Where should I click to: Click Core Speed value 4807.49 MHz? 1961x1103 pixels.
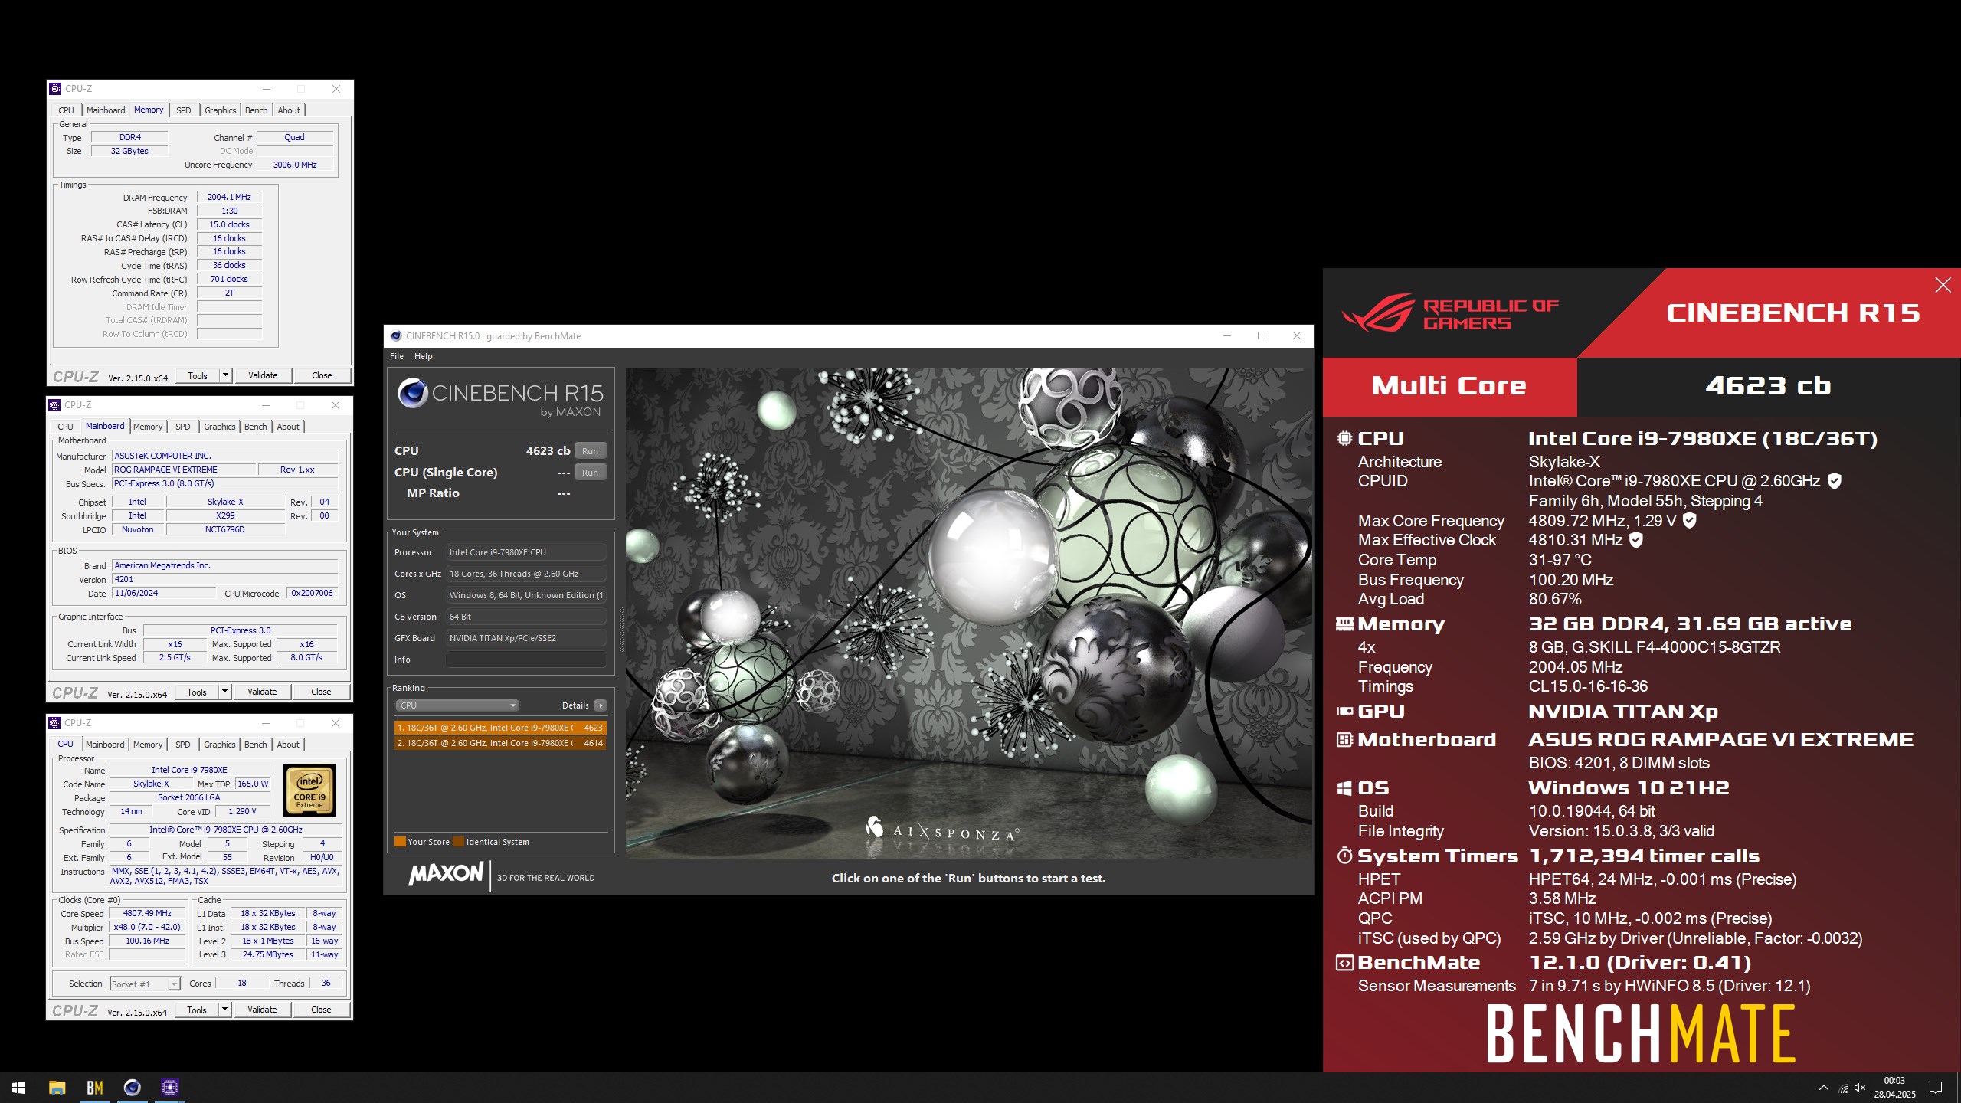point(148,913)
